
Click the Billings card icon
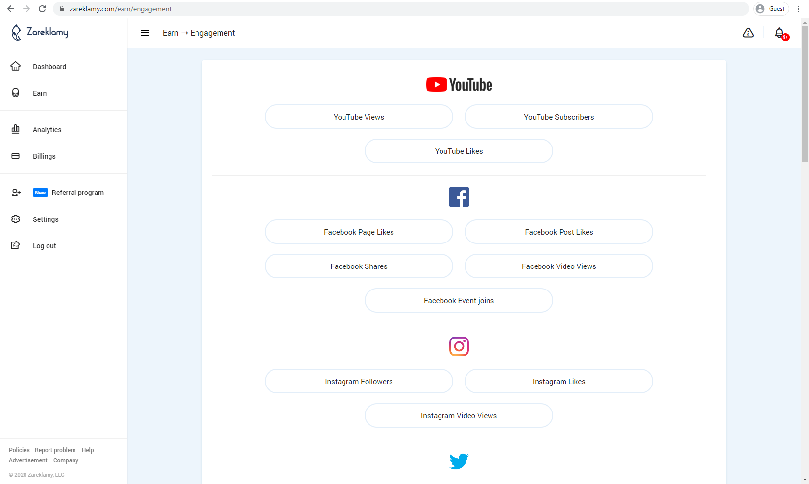tap(16, 156)
